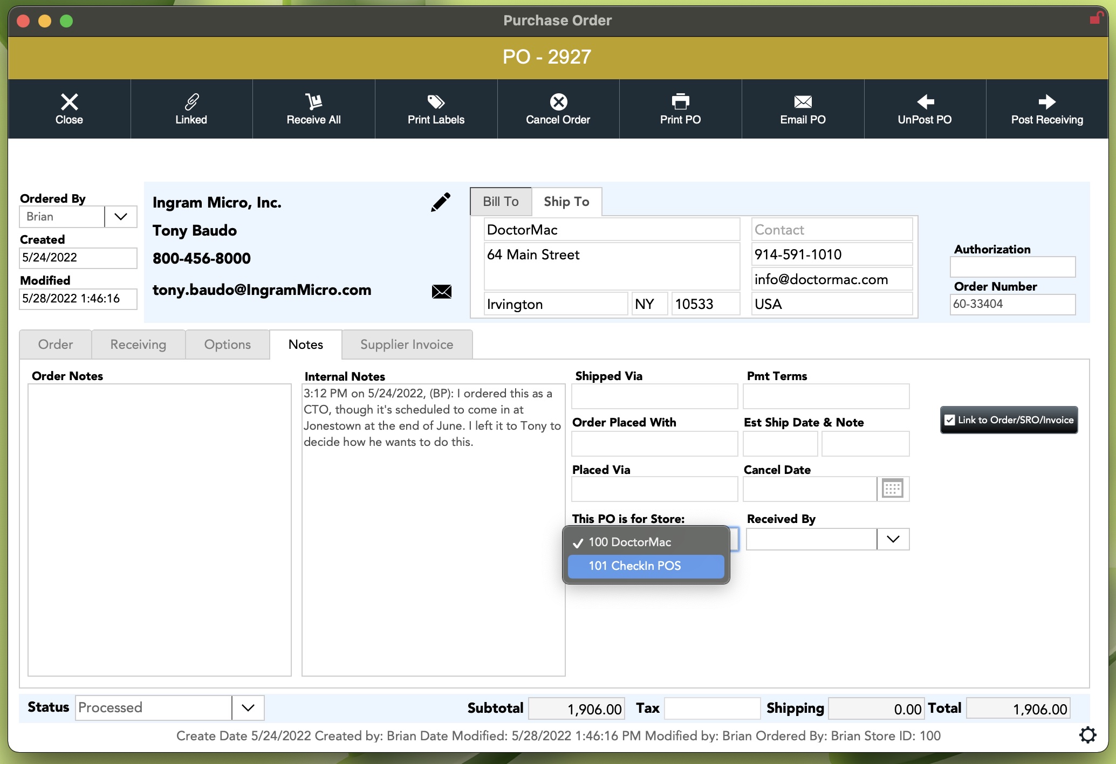The width and height of the screenshot is (1116, 764).
Task: Click the Post Receiving arrow icon
Action: (1047, 101)
